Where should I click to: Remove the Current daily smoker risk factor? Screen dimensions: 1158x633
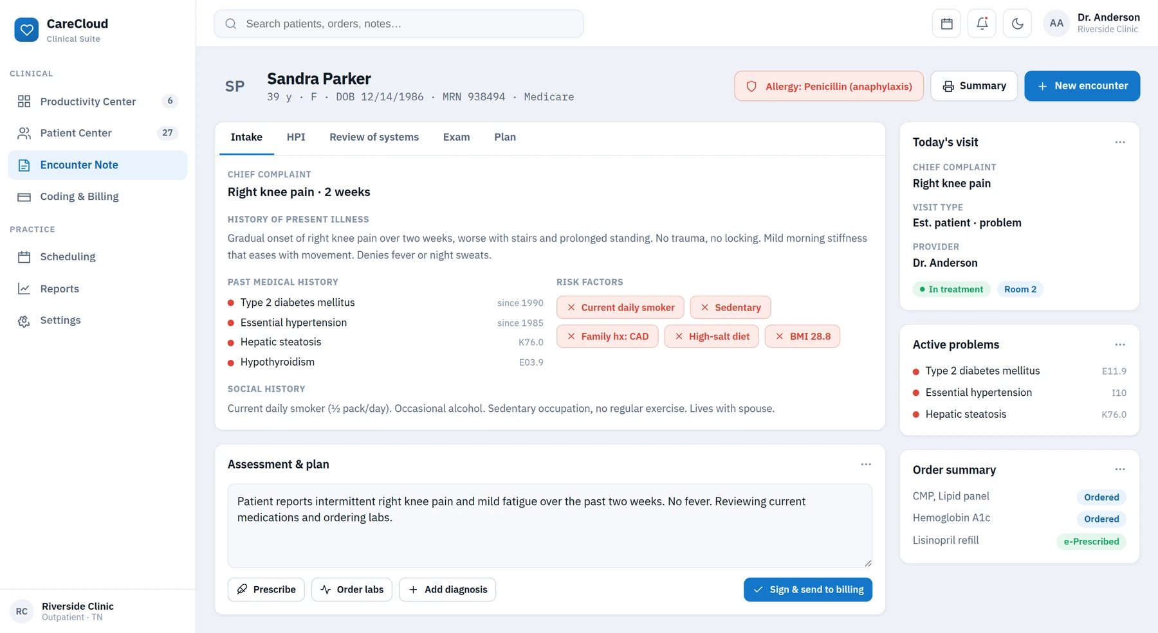click(571, 308)
